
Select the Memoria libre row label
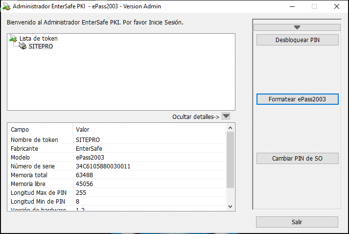tap(28, 184)
